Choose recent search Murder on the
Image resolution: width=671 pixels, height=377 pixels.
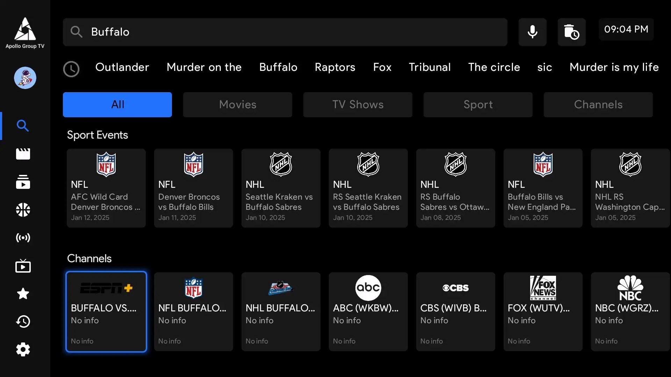(204, 67)
